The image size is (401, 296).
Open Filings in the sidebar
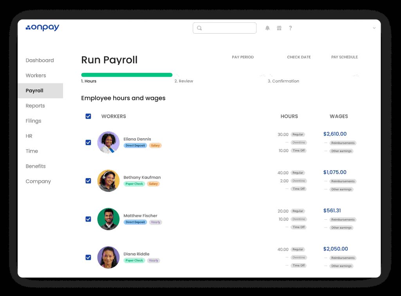tap(34, 121)
